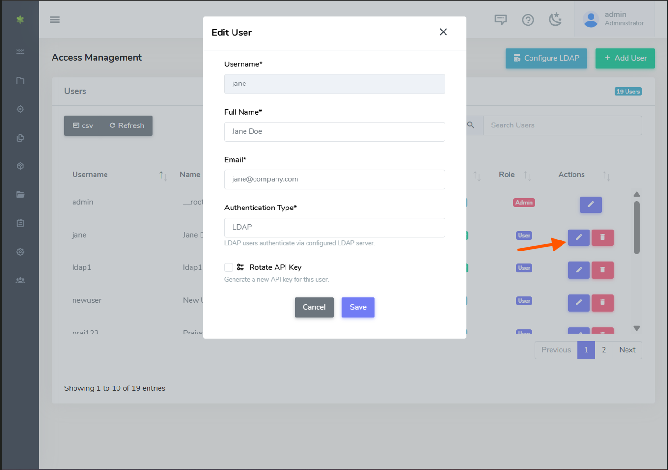Open the settings gear icon in sidebar

(20, 252)
